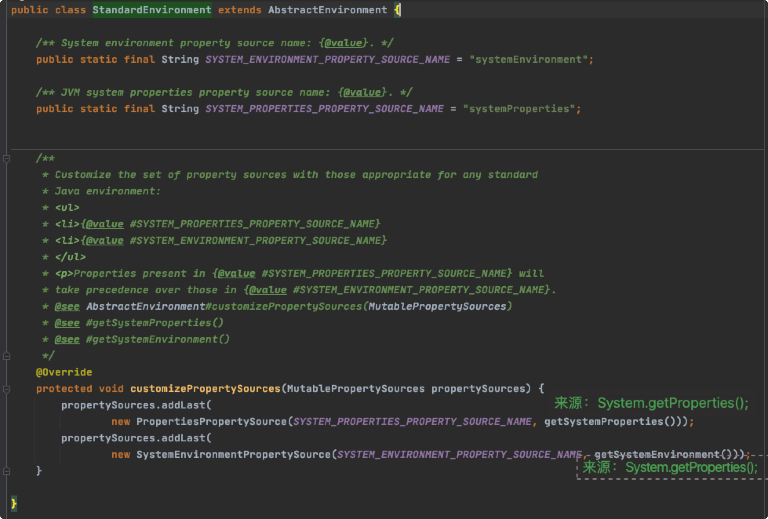Click the "JVM system properties property source name" comment
The height and width of the screenshot is (519, 768).
click(224, 92)
